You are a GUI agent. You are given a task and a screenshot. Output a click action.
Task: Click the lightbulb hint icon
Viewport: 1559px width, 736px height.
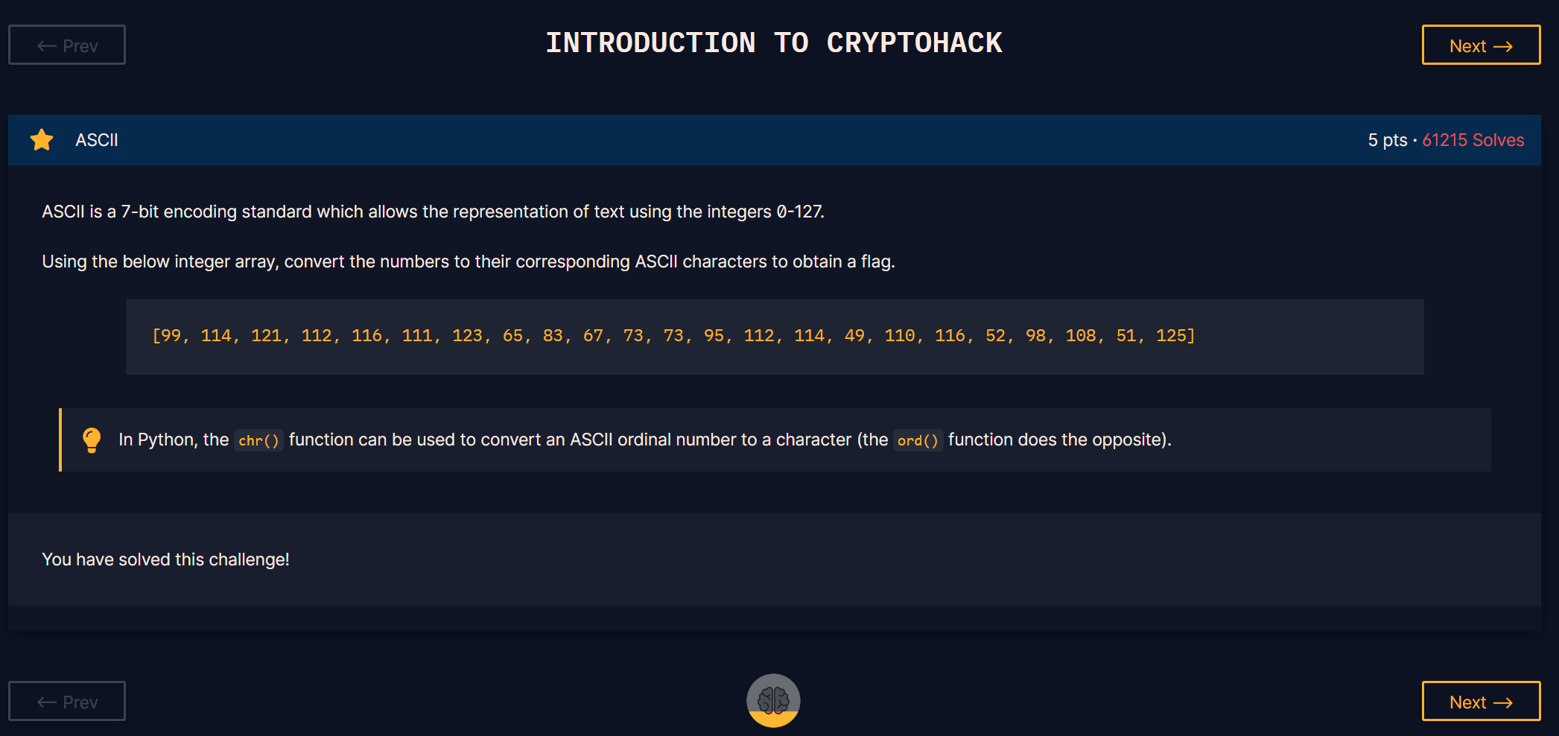(x=92, y=440)
